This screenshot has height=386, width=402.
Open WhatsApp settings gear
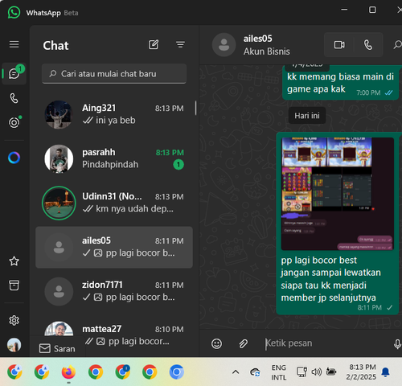(14, 320)
